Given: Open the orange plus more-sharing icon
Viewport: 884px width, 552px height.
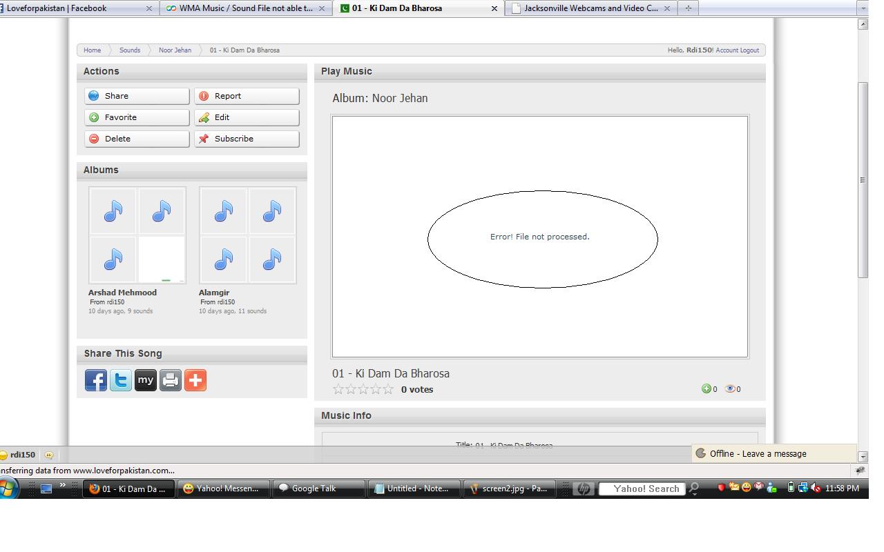Looking at the screenshot, I should tap(195, 380).
